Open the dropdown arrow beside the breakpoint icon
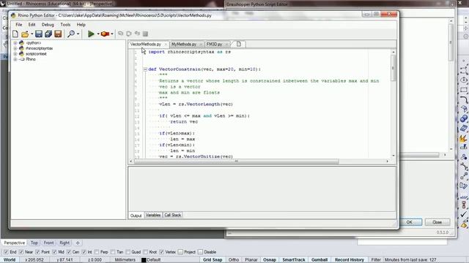Screen dimensions: 469x263 112,34
